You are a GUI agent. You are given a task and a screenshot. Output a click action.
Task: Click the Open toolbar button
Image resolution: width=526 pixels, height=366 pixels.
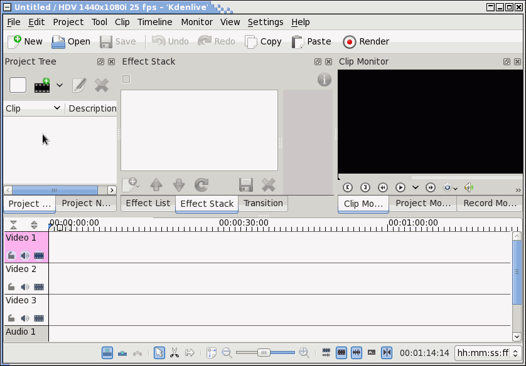coord(71,41)
